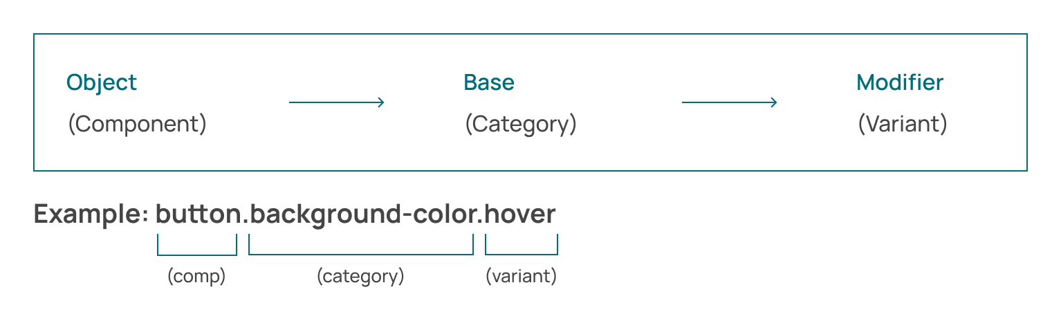Screen dimensions: 1061x321
Task: Click the arrow between Base and Modifier
Action: pyautogui.click(x=730, y=102)
